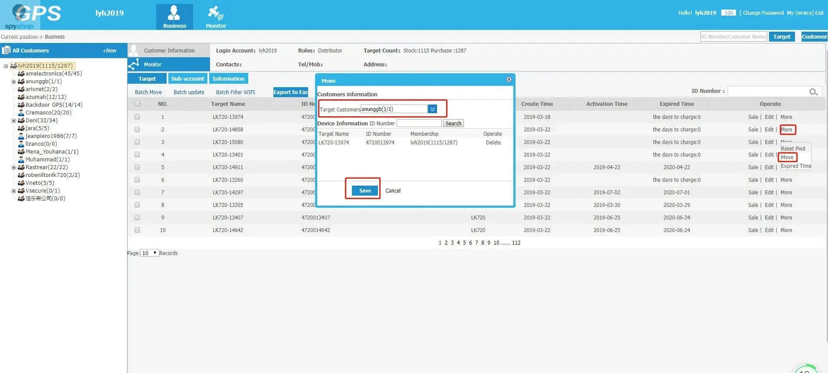Click the Batch Move link
The width and height of the screenshot is (828, 373).
pyautogui.click(x=148, y=92)
